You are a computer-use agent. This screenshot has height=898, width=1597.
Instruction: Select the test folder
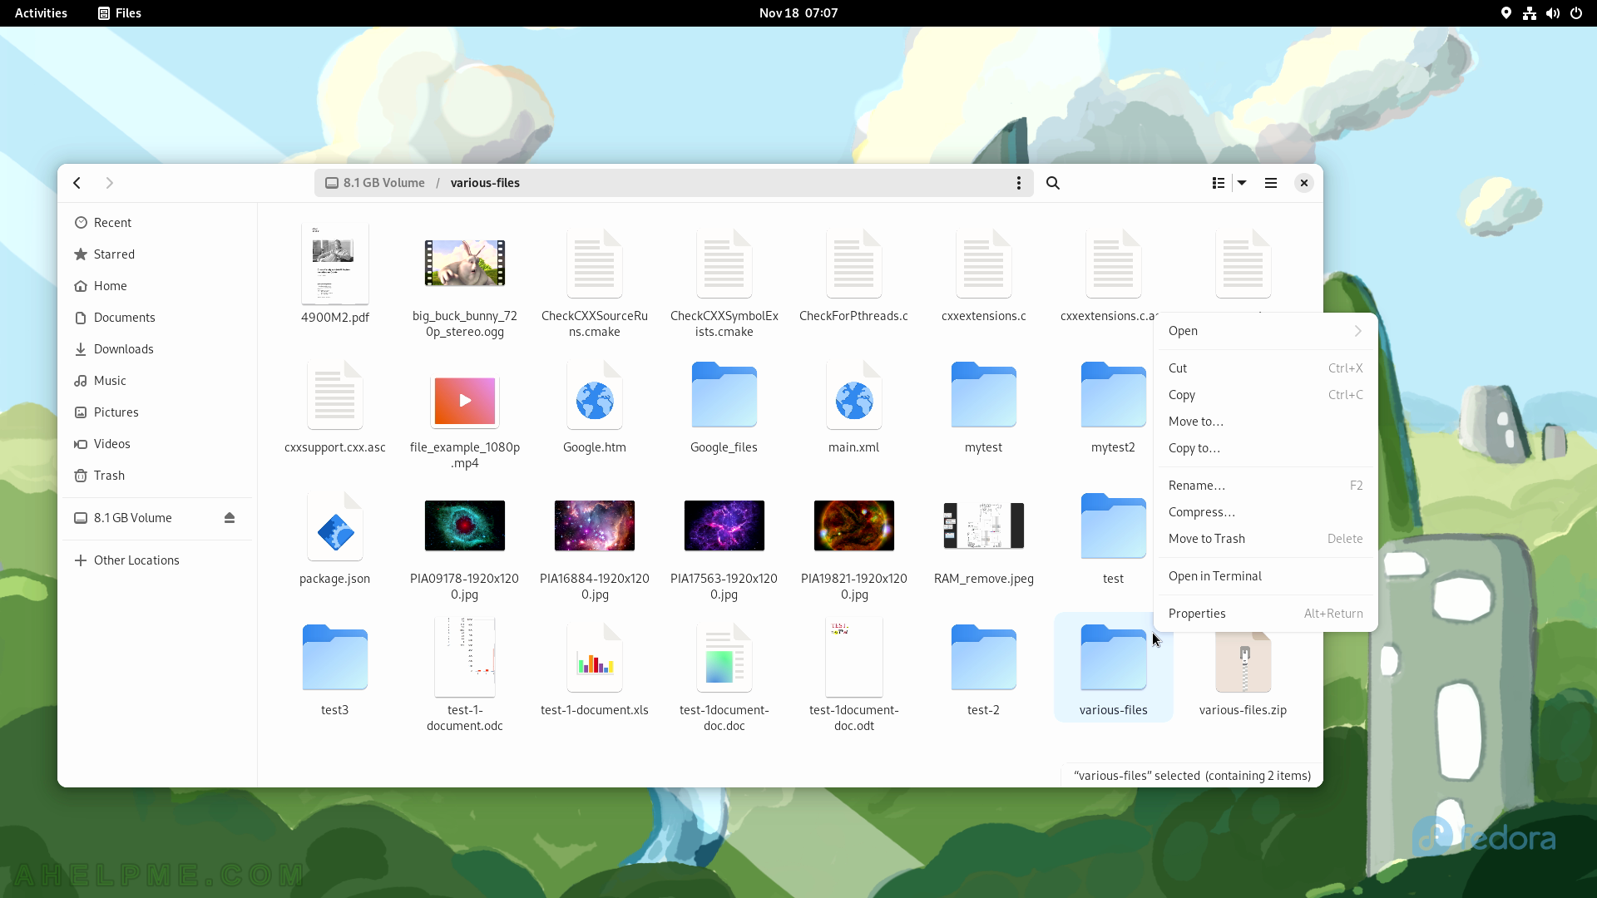1114,526
